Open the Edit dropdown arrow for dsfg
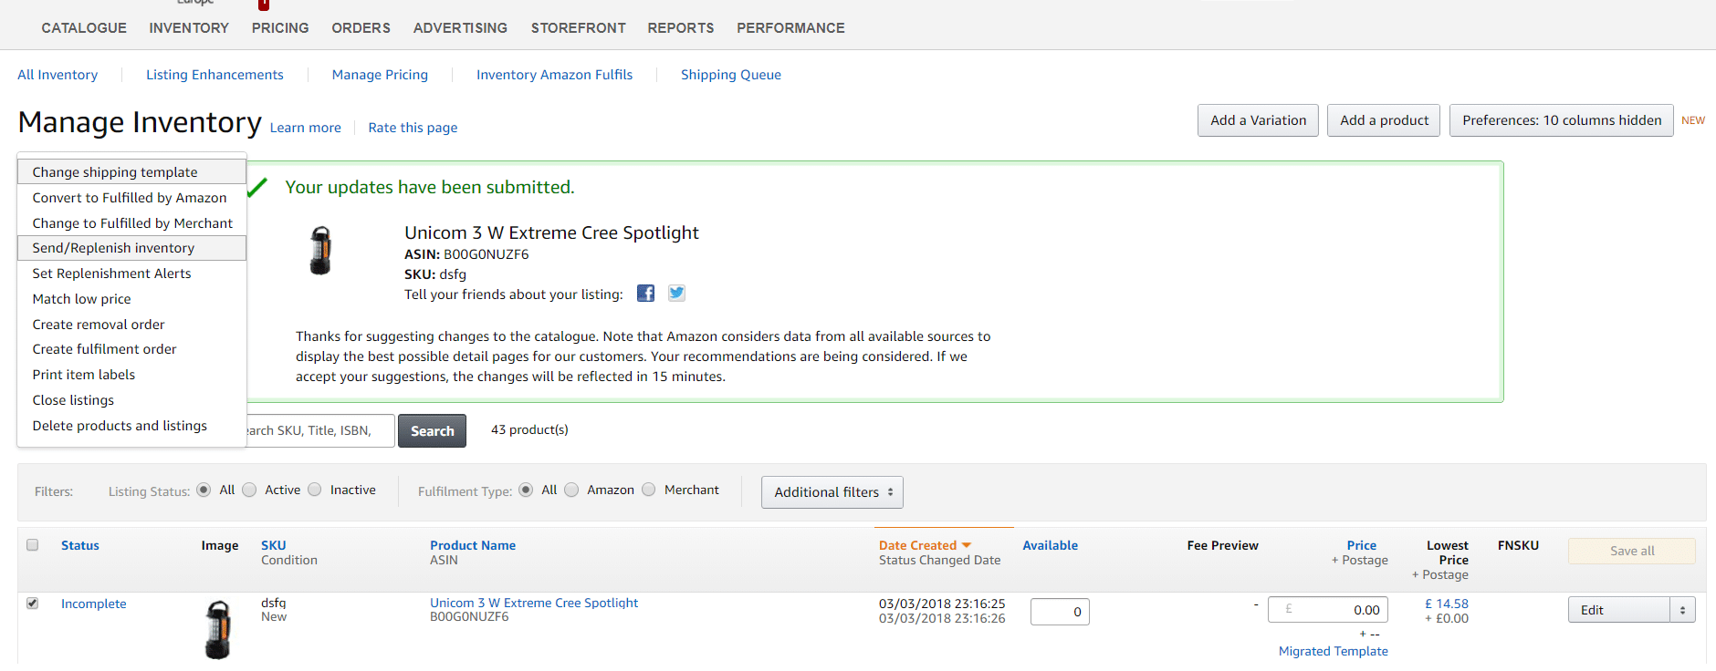 (1683, 610)
